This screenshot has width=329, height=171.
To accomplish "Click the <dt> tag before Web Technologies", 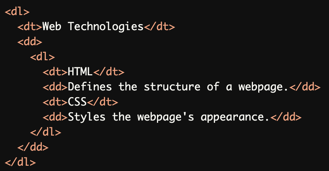I will 30,27.
